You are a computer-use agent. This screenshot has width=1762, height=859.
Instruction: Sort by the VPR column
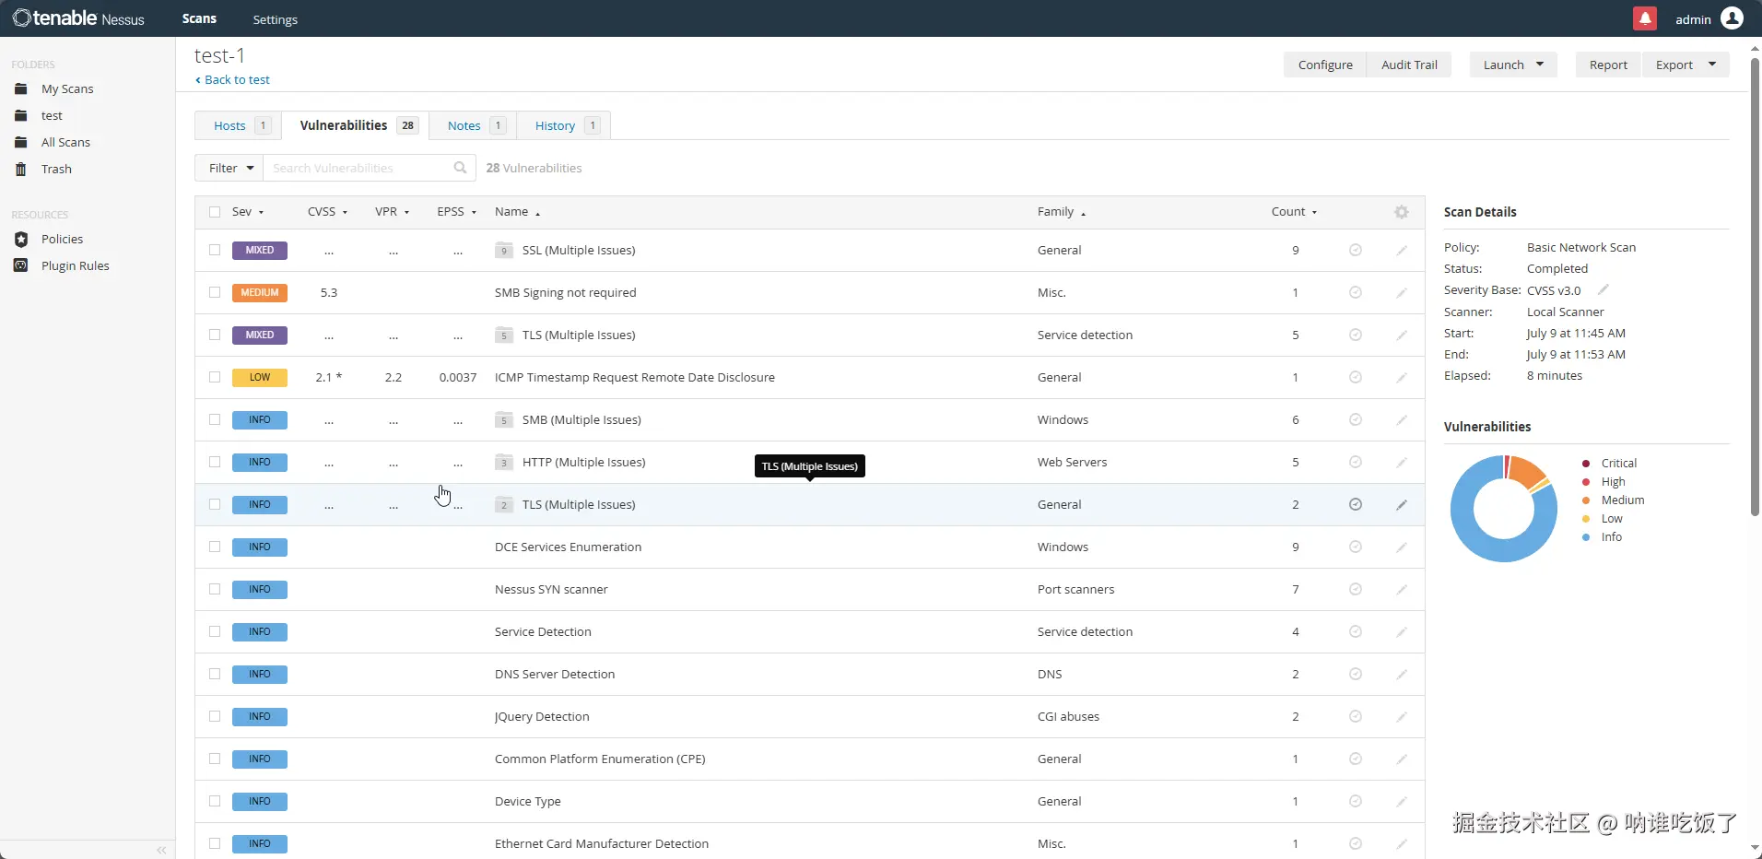point(392,212)
